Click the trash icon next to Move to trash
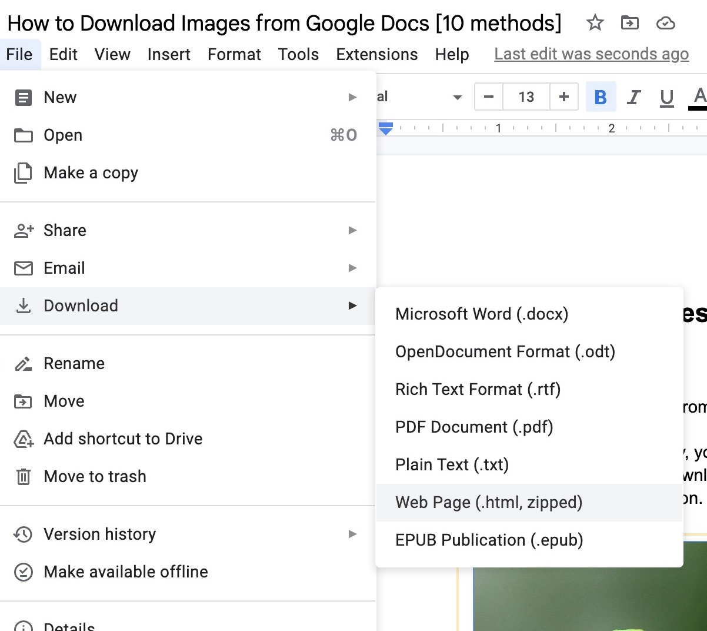Viewport: 707px width, 631px height. tap(24, 476)
